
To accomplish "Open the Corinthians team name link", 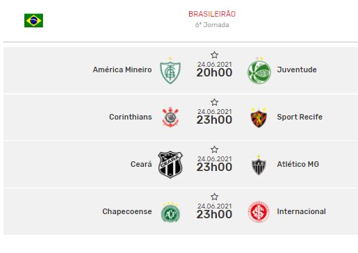I will coord(131,117).
